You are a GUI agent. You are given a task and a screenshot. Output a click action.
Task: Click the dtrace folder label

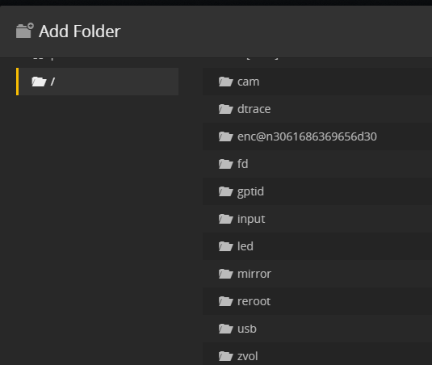point(254,109)
